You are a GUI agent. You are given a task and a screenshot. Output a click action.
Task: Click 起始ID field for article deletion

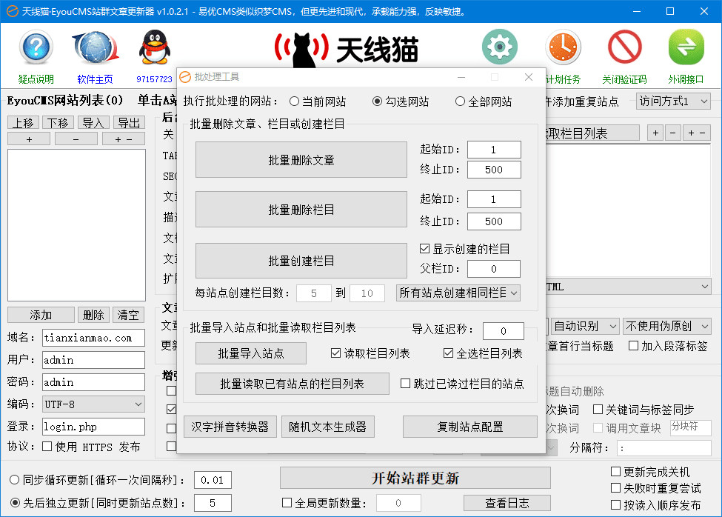tap(494, 149)
